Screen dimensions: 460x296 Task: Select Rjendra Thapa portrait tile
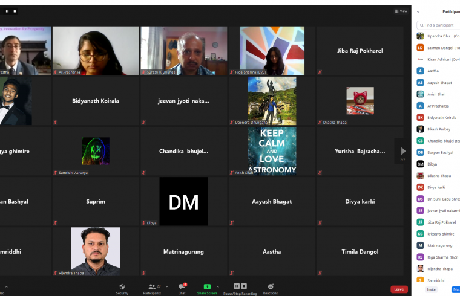[96, 251]
